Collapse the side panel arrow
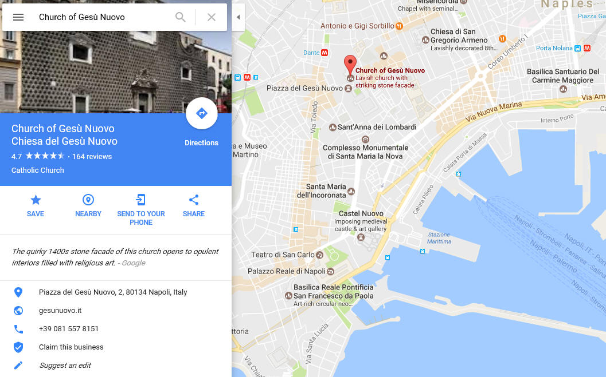This screenshot has height=377, width=606. (239, 17)
